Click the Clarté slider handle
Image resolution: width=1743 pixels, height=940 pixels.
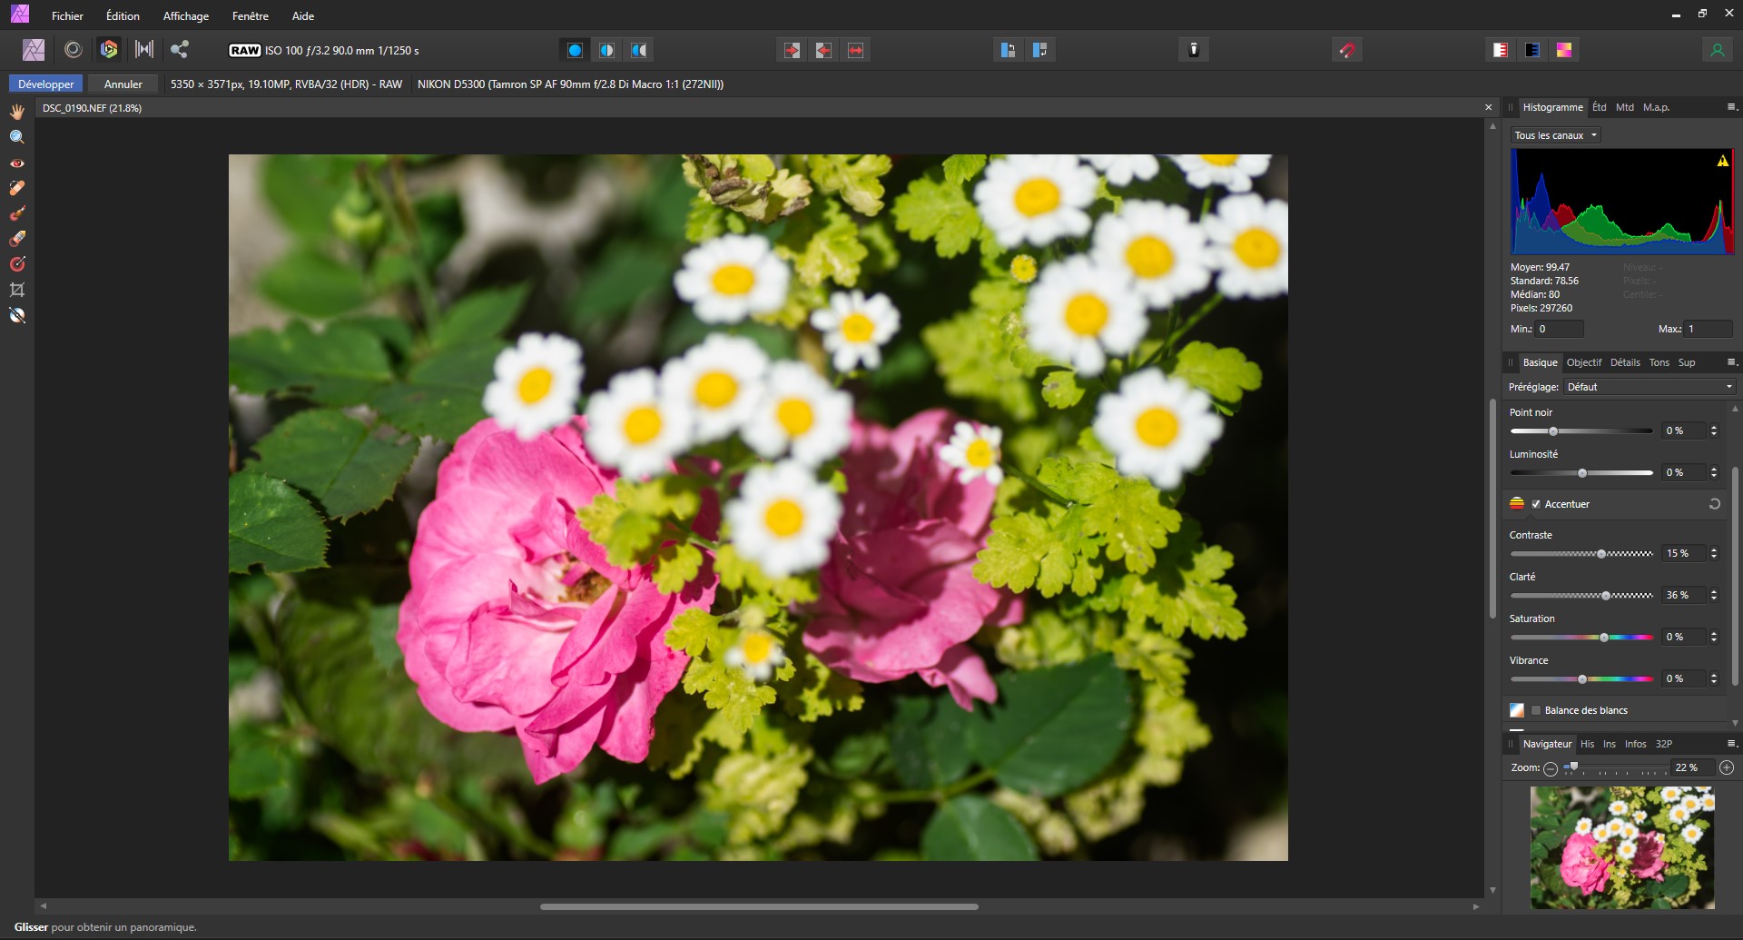(1606, 596)
